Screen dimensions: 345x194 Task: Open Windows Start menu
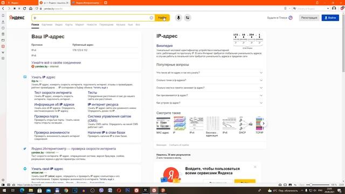click(4, 190)
